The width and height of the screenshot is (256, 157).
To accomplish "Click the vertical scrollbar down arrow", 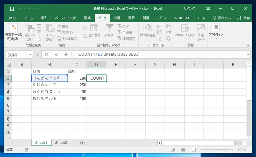I will click(249, 137).
